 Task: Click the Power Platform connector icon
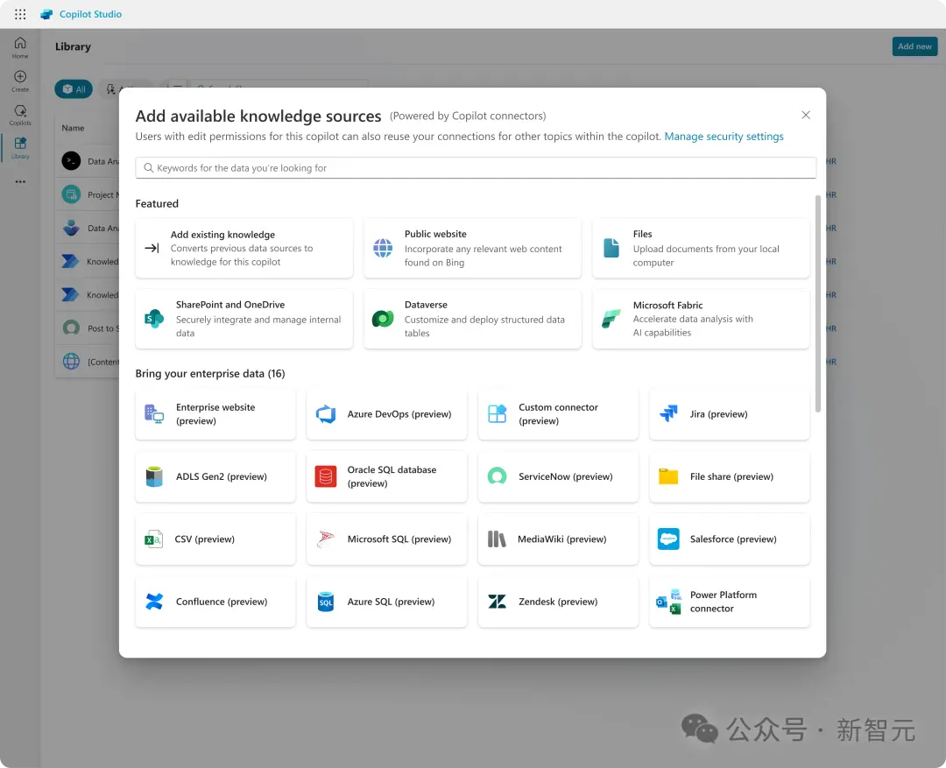668,602
